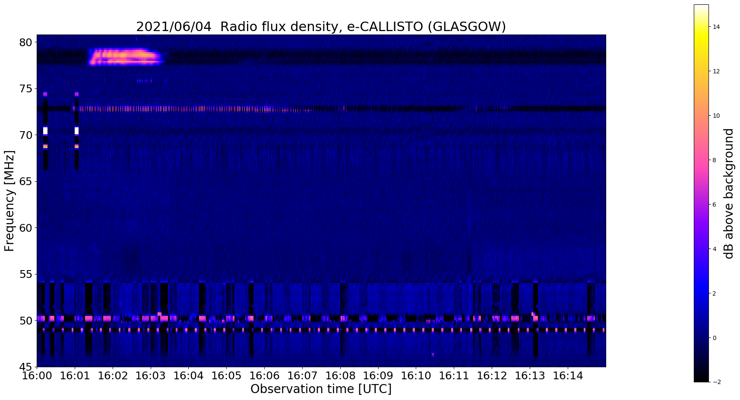Click the 16:00 time tick label

(37, 375)
